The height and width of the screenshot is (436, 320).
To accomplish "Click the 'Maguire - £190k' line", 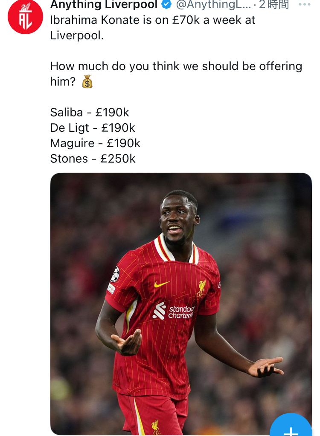I will point(95,143).
